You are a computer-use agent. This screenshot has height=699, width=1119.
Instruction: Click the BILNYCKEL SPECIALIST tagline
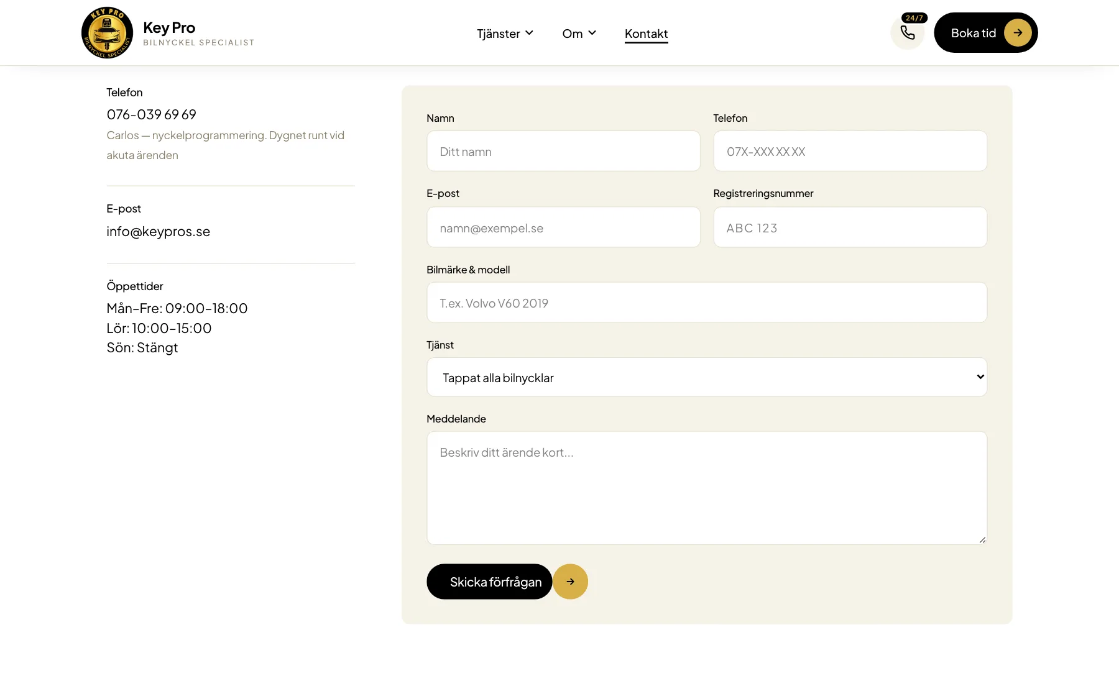(199, 43)
